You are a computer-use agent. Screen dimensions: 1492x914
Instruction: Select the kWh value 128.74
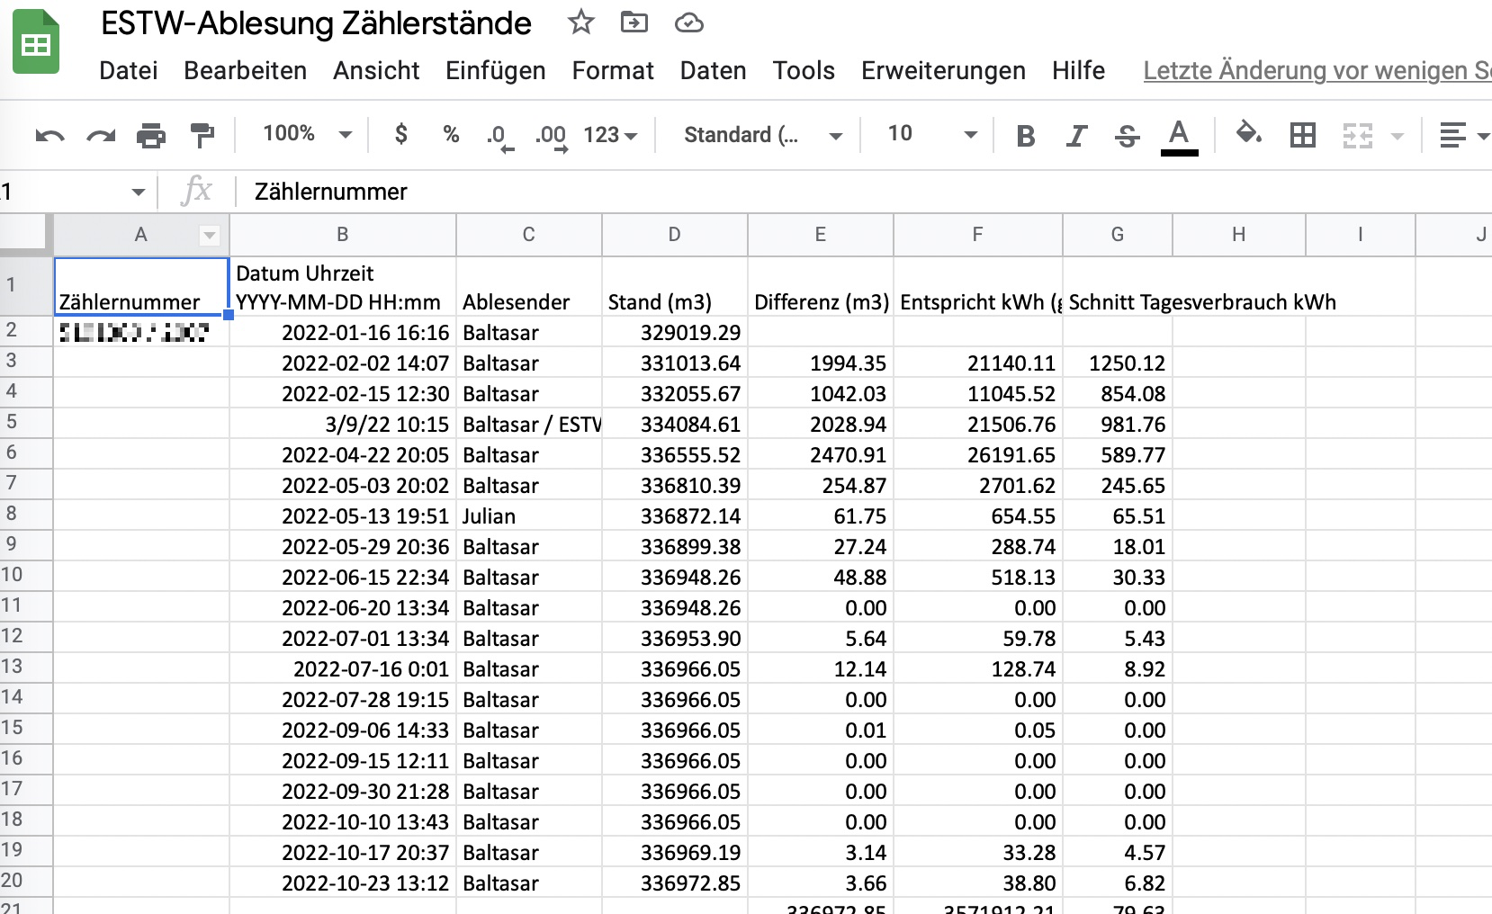pos(978,668)
